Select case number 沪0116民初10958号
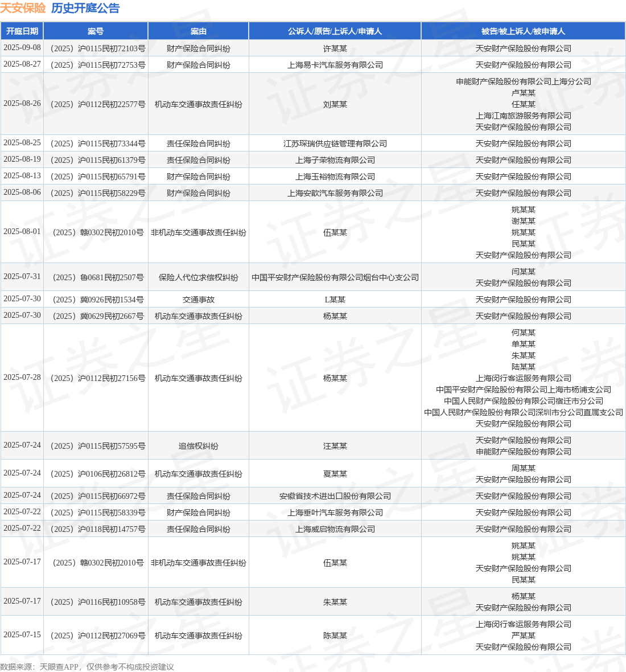Viewport: 626px width, 672px height. click(x=98, y=602)
